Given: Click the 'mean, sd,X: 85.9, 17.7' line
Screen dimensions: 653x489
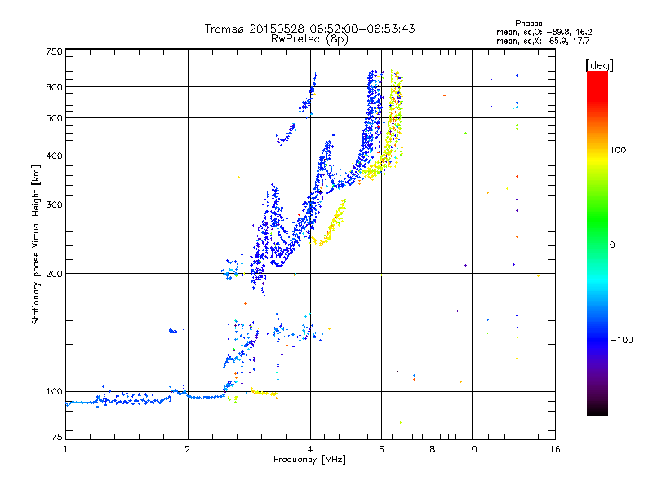Looking at the screenshot, I should 543,41.
